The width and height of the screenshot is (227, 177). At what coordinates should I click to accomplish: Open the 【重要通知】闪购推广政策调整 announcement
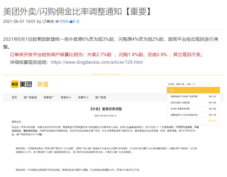click(x=185, y=96)
